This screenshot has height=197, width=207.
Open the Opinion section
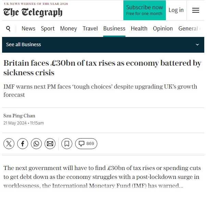point(163,29)
